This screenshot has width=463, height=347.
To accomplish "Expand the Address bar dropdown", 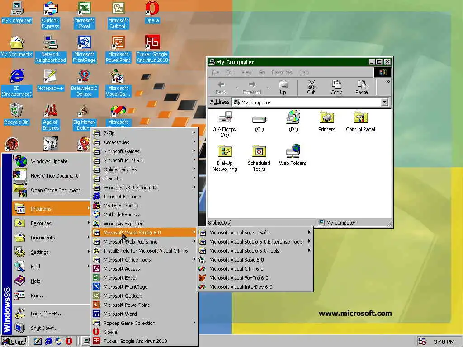I will click(384, 103).
